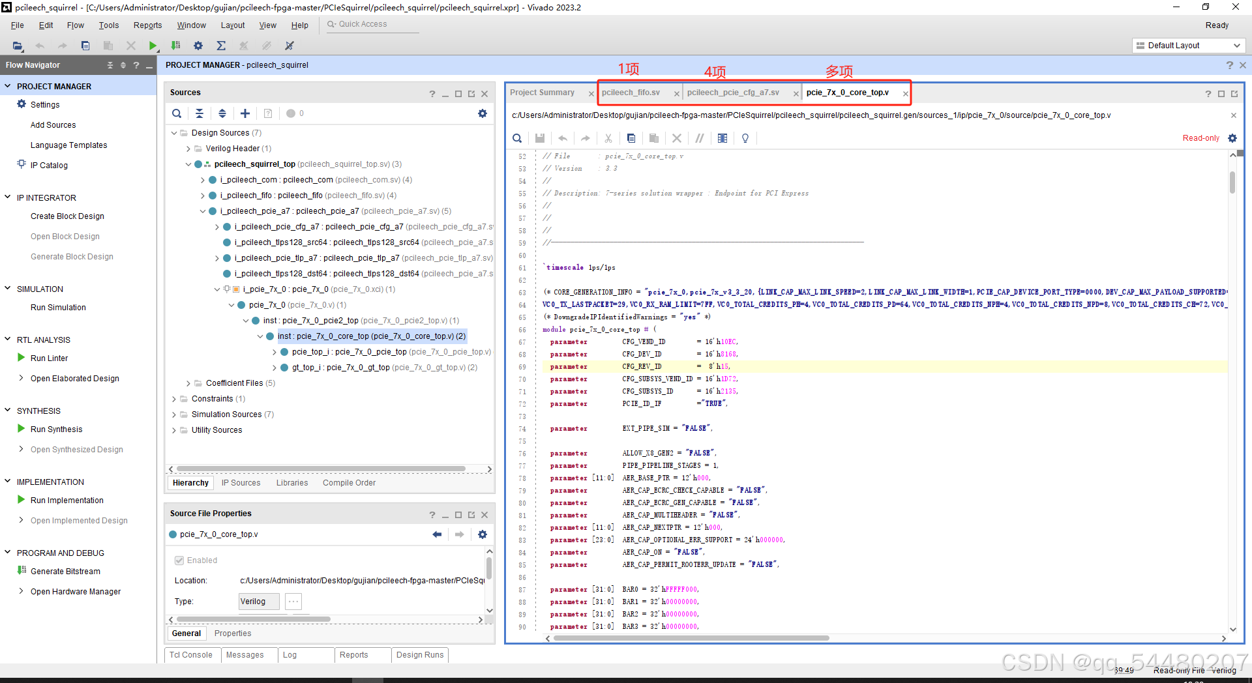Expand all sources in Sources toolbar

(x=222, y=113)
